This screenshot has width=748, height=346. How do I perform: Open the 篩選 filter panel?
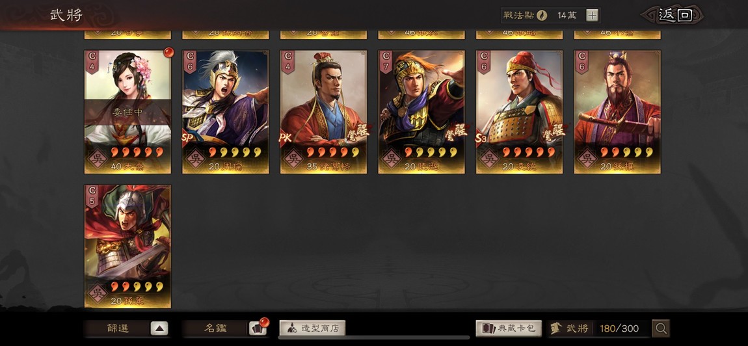[118, 328]
